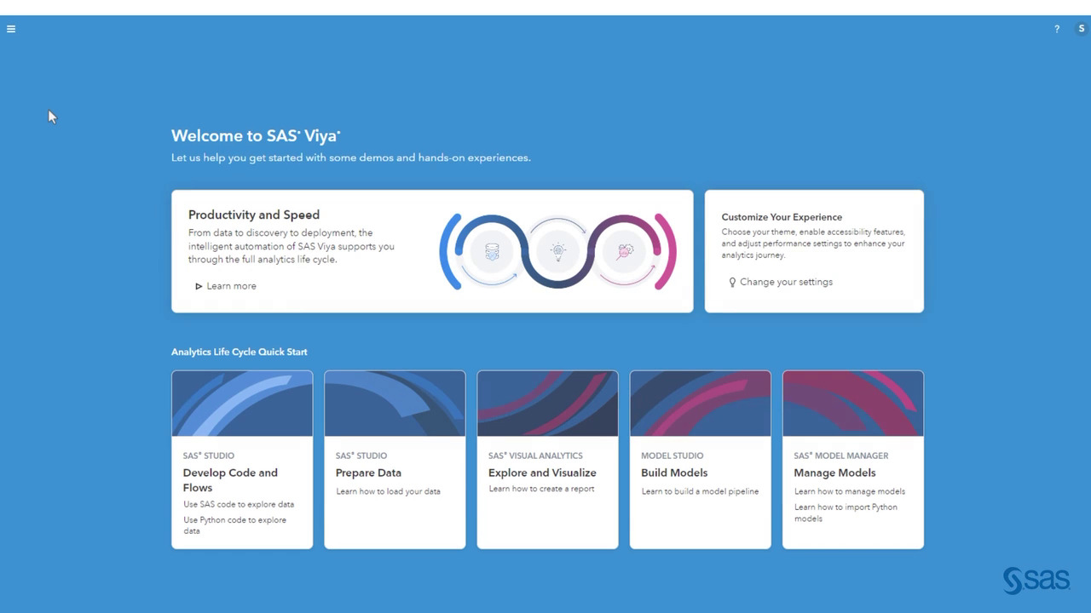The height and width of the screenshot is (613, 1091).
Task: Click the lightbulb icon in life cycle graphic
Action: tap(558, 252)
